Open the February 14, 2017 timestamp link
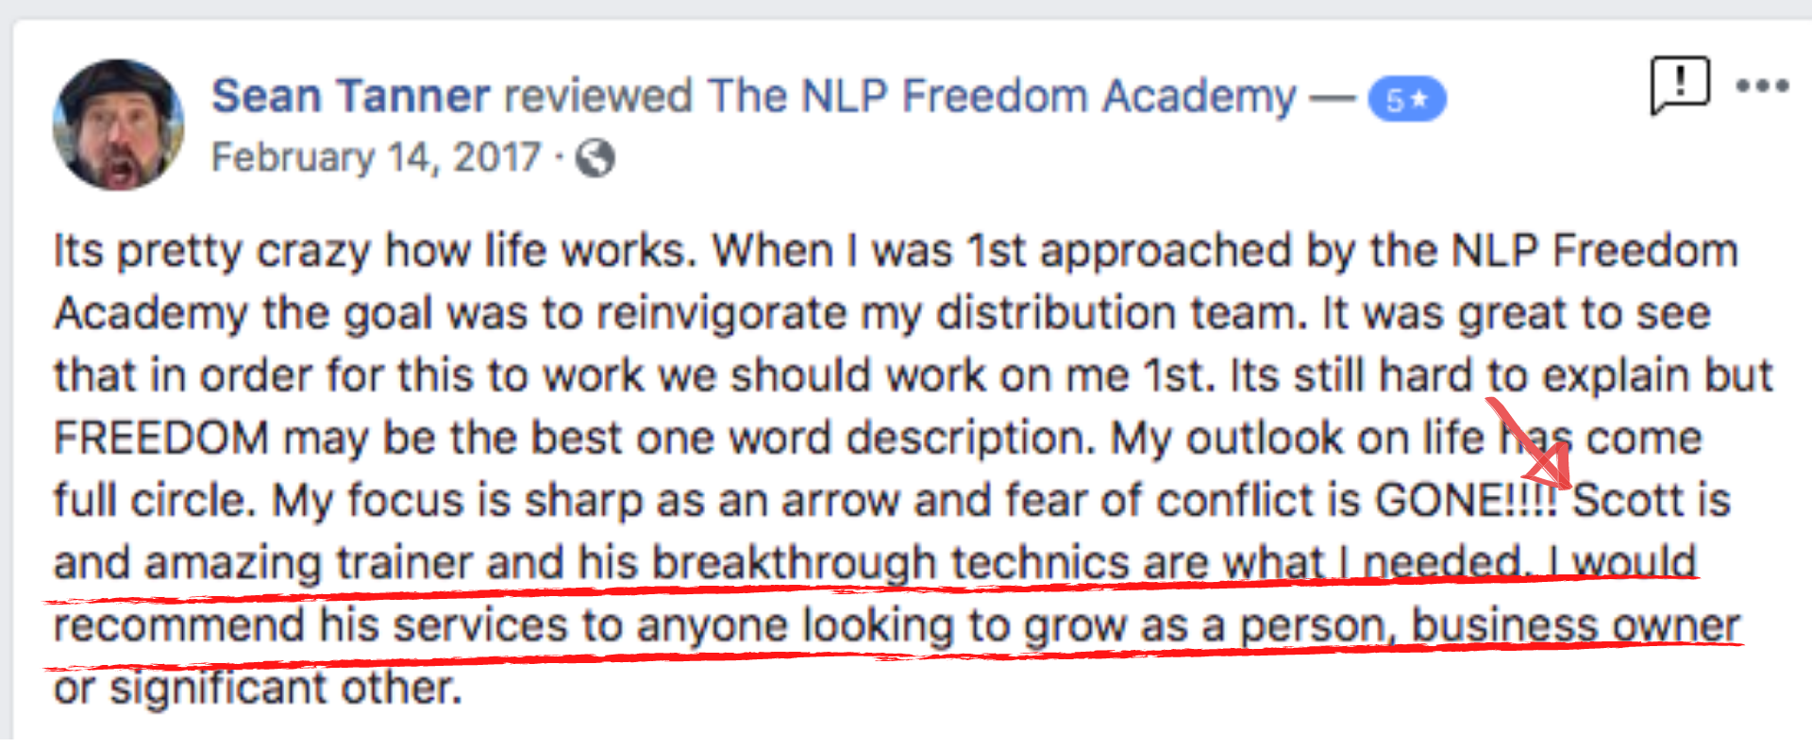Image resolution: width=1812 pixels, height=747 pixels. coord(377,158)
